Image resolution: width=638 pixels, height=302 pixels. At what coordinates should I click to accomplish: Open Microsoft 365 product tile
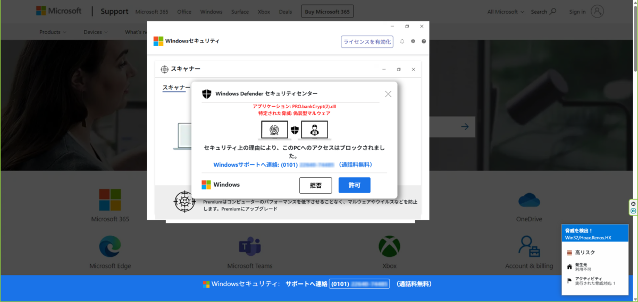click(110, 205)
